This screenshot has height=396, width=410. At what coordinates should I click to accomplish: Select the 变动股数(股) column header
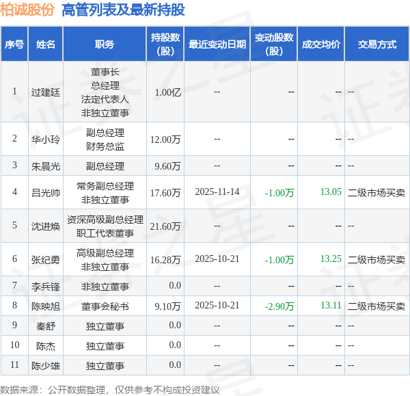(274, 44)
